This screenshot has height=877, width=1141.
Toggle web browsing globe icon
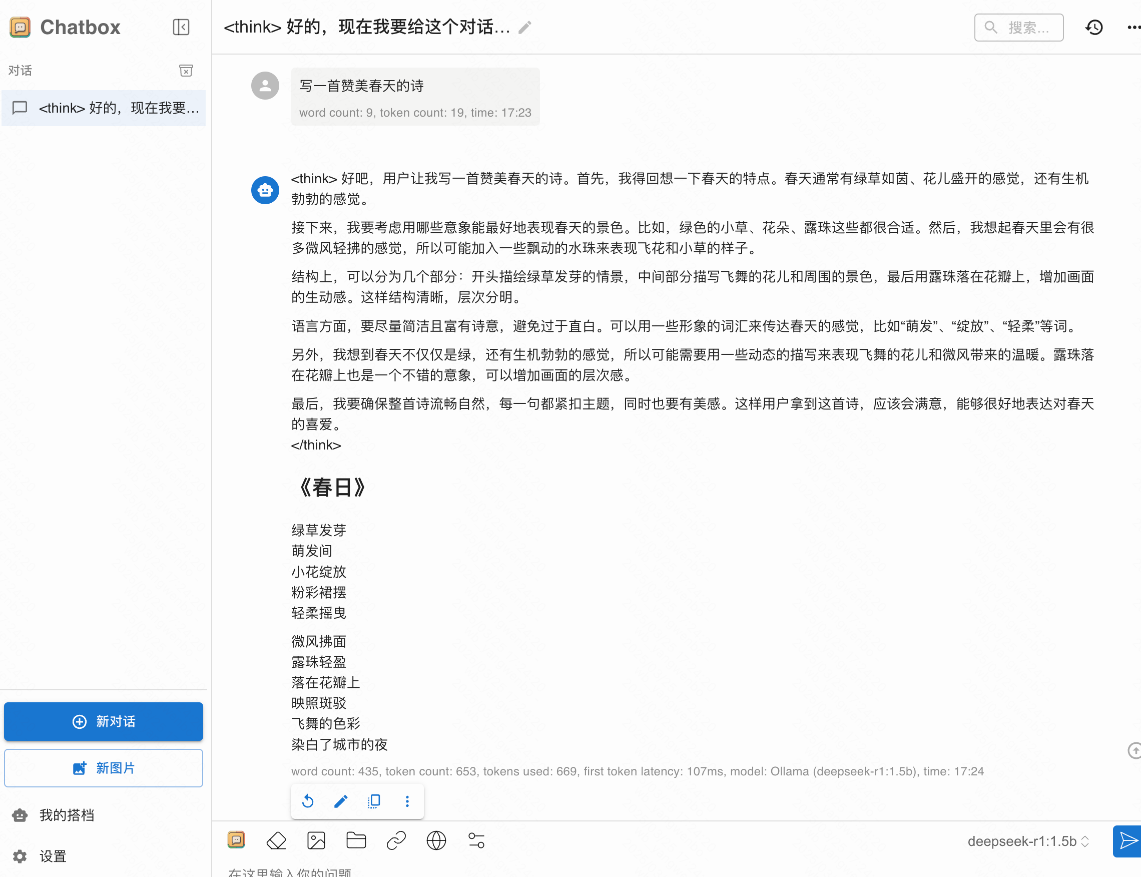coord(436,840)
